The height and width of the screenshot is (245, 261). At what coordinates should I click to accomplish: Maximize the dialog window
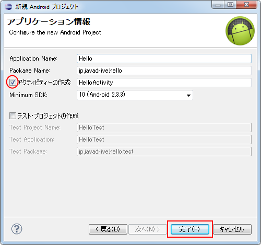click(230, 4)
